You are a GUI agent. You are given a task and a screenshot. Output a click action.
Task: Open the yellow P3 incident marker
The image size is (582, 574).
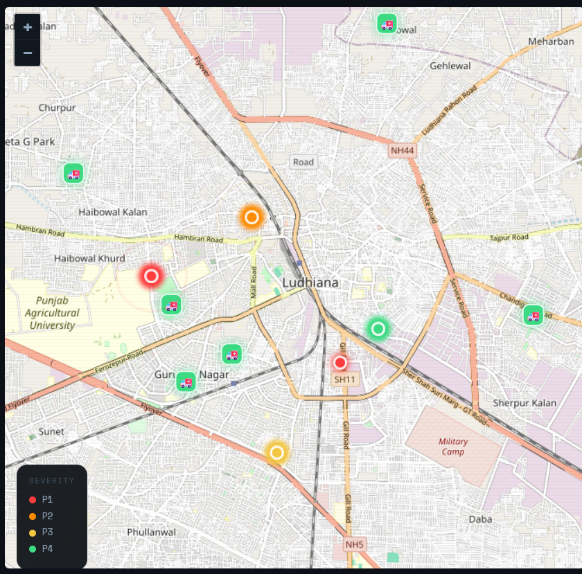[276, 453]
